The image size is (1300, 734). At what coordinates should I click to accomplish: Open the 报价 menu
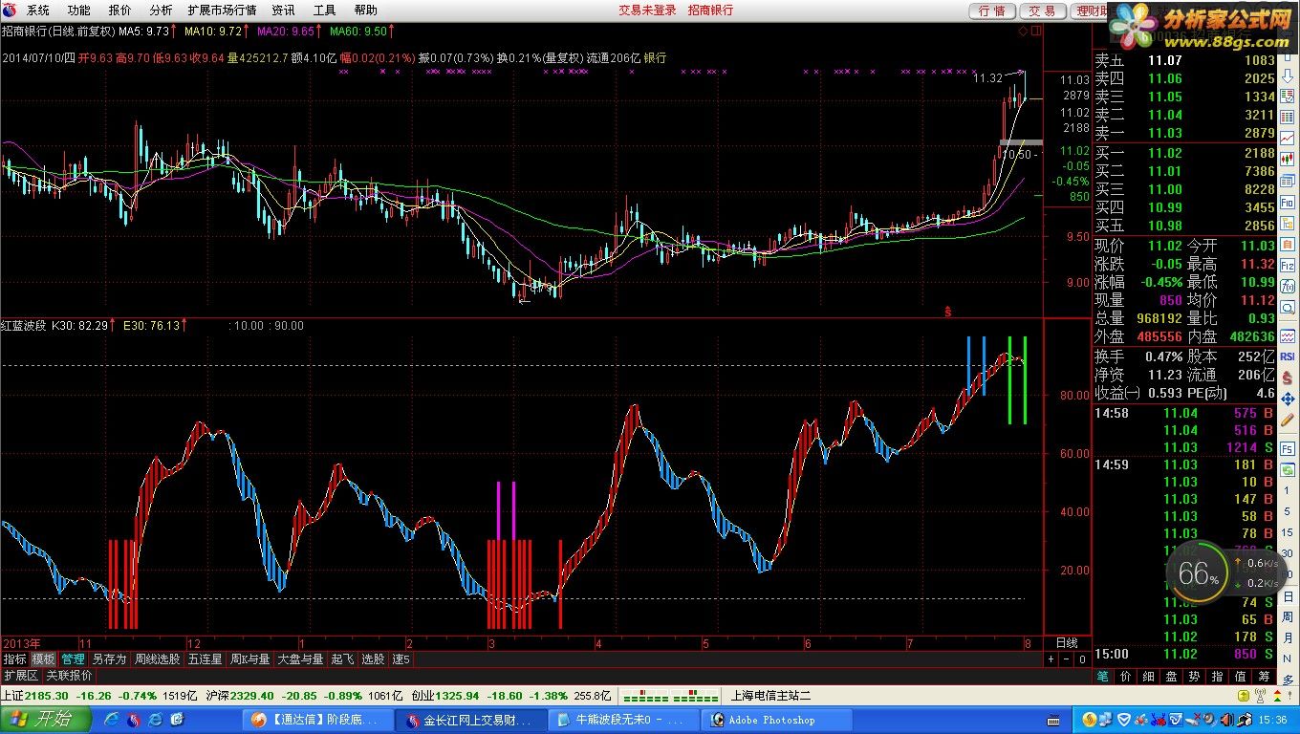[x=120, y=11]
